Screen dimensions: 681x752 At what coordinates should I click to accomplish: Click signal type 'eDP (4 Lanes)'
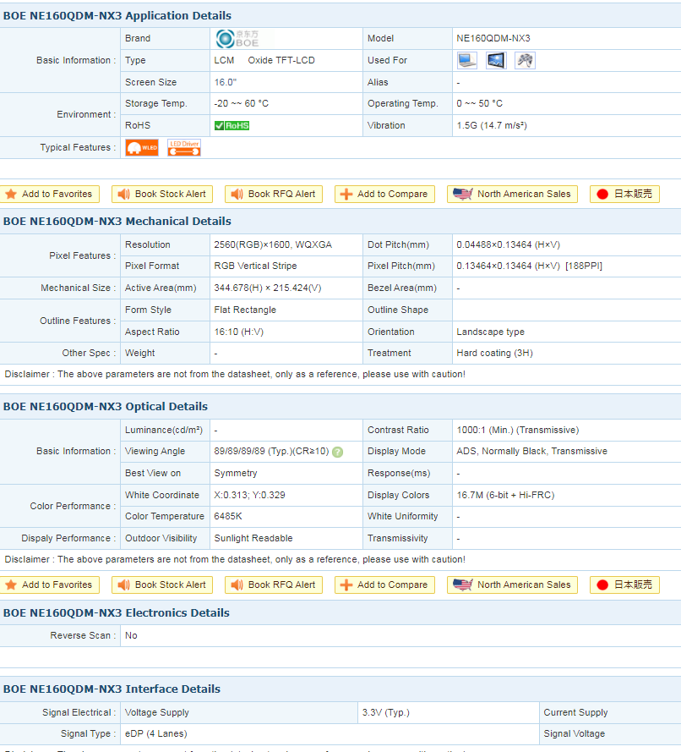(156, 734)
